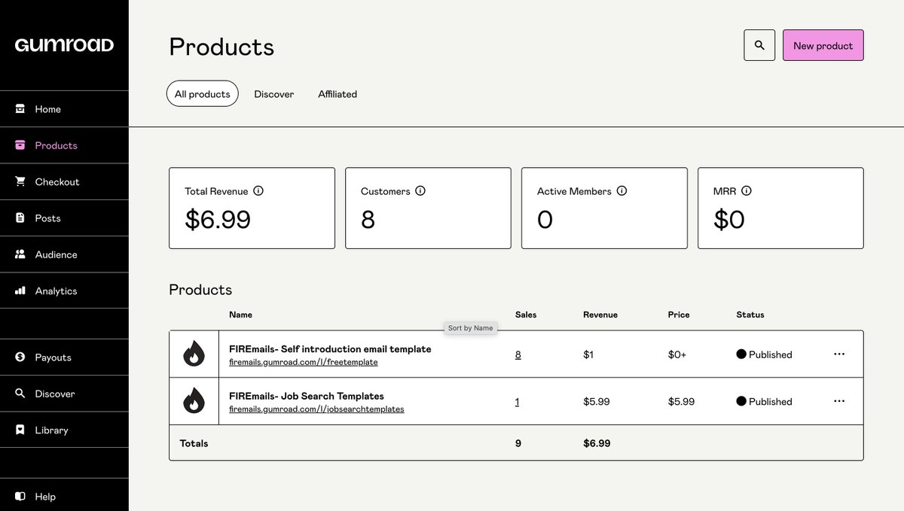This screenshot has height=511, width=904.
Task: Click the Gumroad logo
Action: click(x=64, y=45)
